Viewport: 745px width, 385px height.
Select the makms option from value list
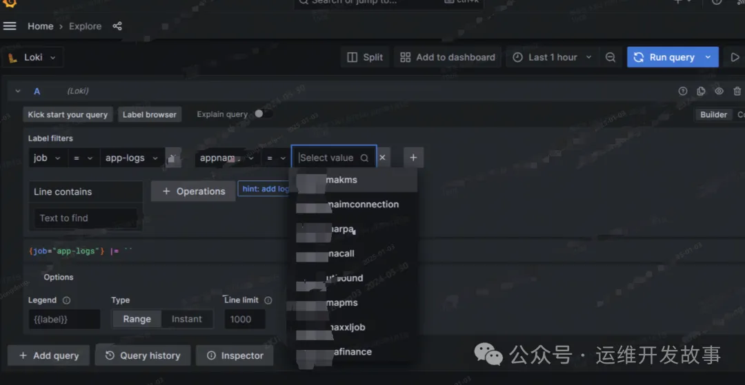pos(341,180)
